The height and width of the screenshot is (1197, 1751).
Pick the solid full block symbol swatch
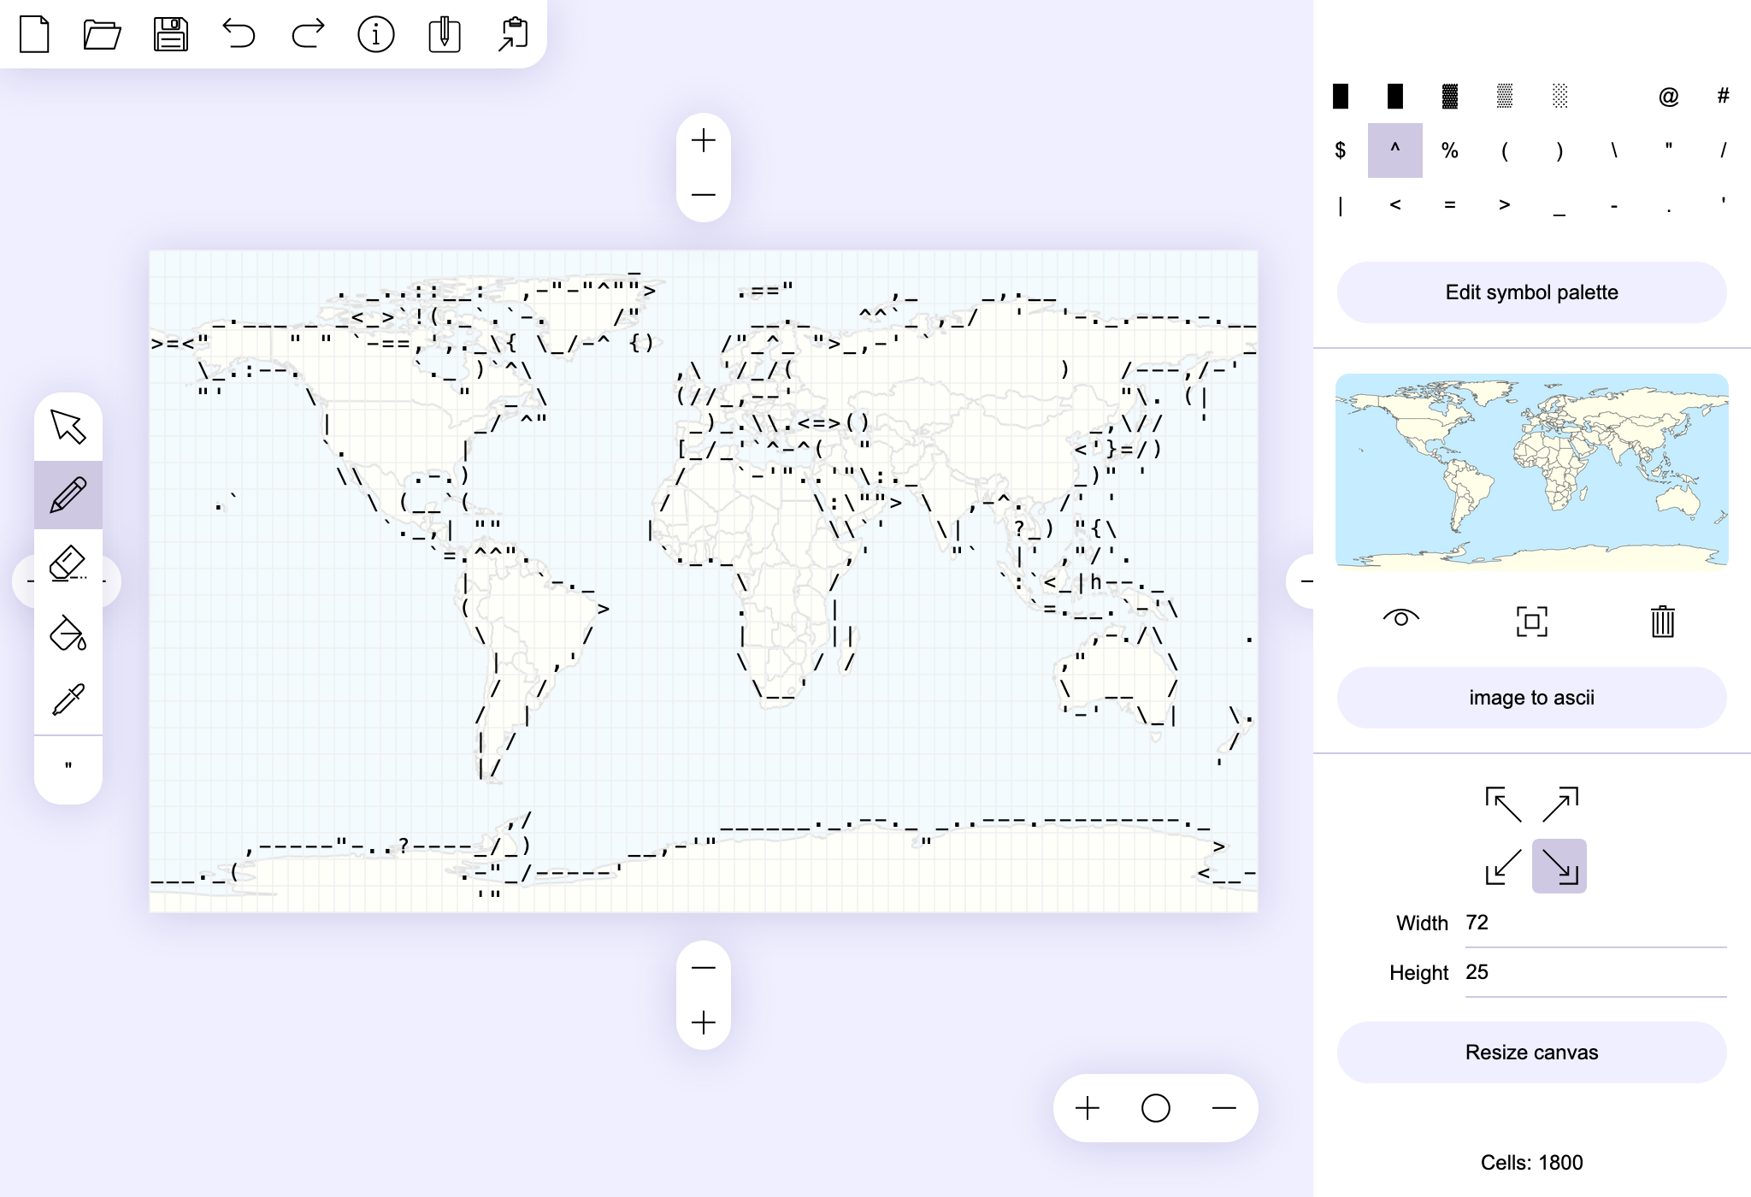1341,97
